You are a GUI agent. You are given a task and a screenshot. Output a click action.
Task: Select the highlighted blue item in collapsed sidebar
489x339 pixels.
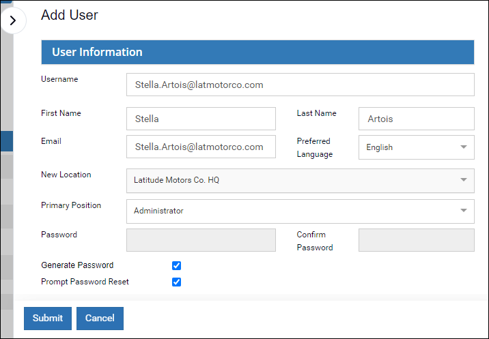pyautogui.click(x=7, y=141)
